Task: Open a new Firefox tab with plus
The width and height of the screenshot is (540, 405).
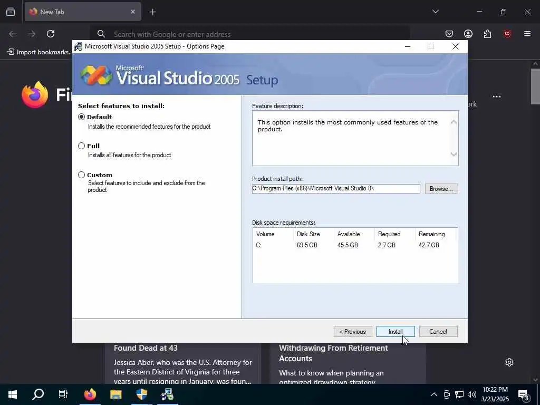Action: coord(152,12)
